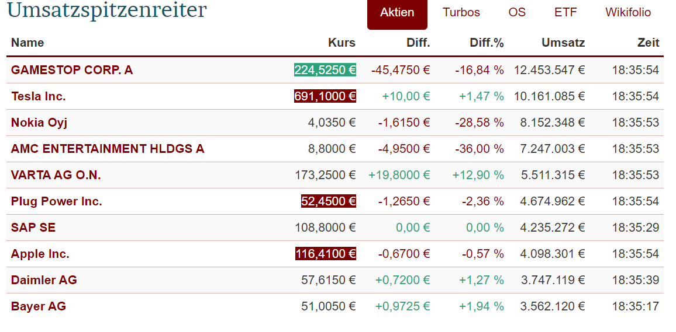The width and height of the screenshot is (676, 332).
Task: Select the Daimler AG link
Action: pos(44,280)
